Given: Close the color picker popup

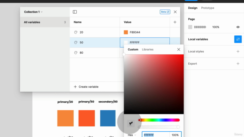Looking at the screenshot, I should (x=178, y=49).
